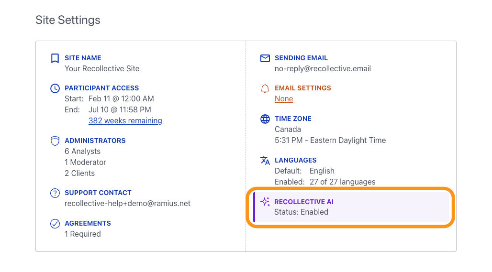The width and height of the screenshot is (492, 272).
Task: Open the AGREEMENTS heading
Action: tap(88, 223)
